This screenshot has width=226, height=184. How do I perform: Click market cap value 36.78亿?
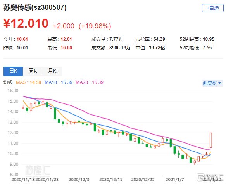[x=157, y=48]
